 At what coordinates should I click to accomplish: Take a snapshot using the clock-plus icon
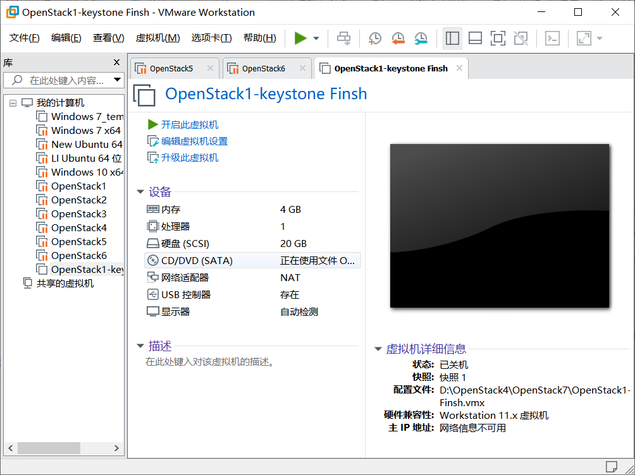click(x=375, y=39)
